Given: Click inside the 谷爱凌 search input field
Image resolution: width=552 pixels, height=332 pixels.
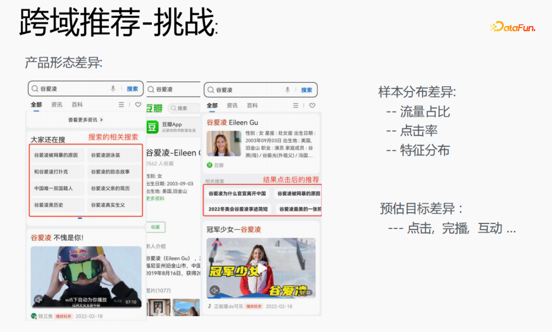Looking at the screenshot, I should 66,88.
